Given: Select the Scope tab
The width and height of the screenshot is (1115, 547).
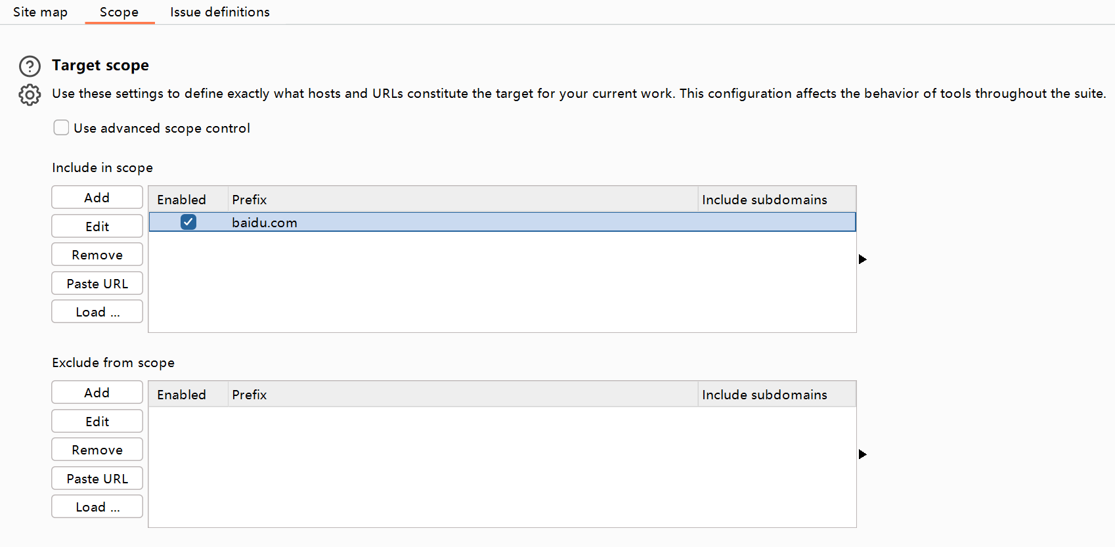Looking at the screenshot, I should (119, 12).
